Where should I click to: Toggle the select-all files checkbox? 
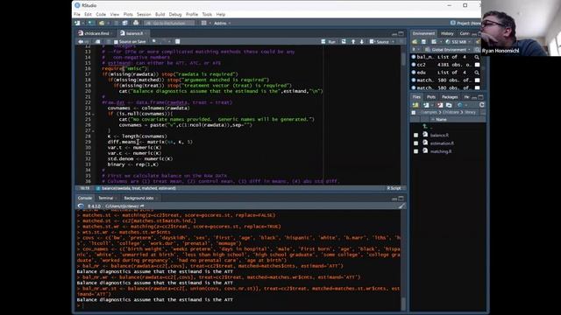click(x=414, y=113)
